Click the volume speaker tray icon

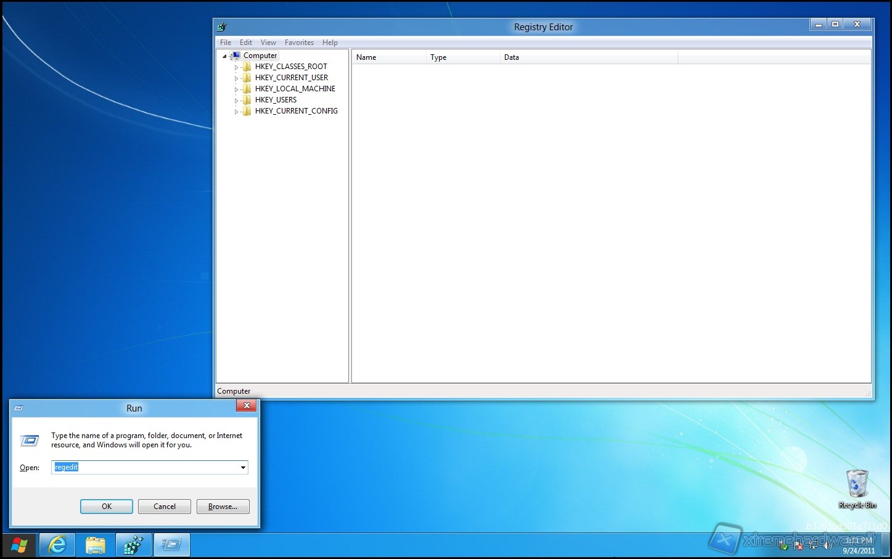827,545
